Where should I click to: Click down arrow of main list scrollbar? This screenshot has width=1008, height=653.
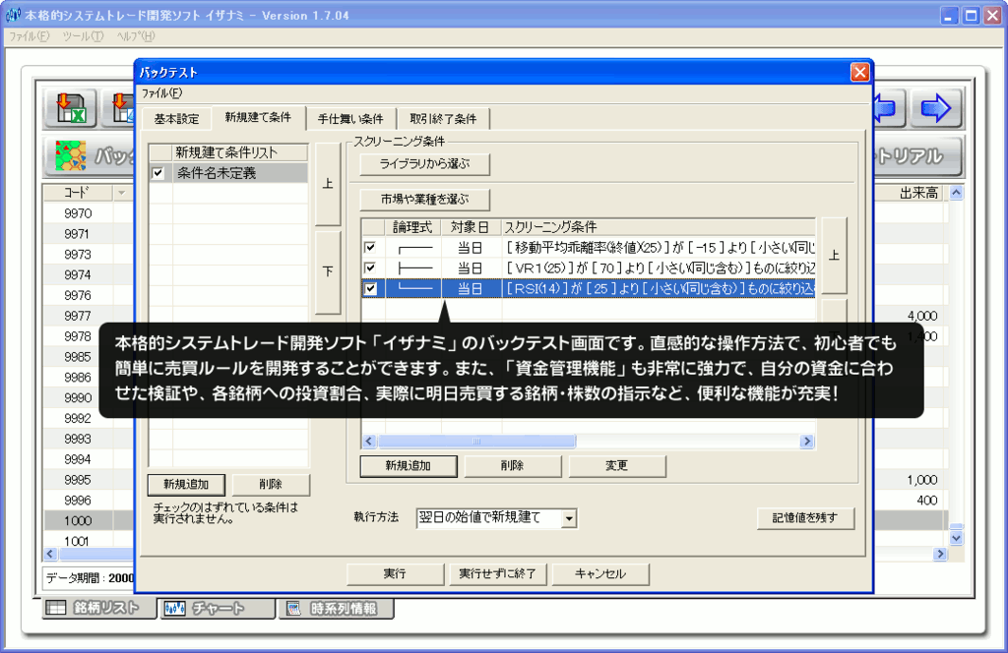click(957, 538)
